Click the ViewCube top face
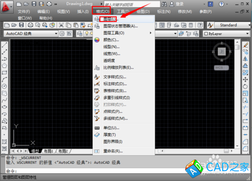The width and height of the screenshot is (252, 181). point(222,51)
